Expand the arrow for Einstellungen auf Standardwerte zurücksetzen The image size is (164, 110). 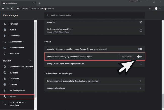(x=141, y=81)
